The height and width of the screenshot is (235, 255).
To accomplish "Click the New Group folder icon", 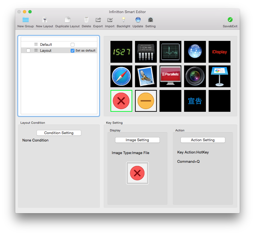I will [26, 20].
